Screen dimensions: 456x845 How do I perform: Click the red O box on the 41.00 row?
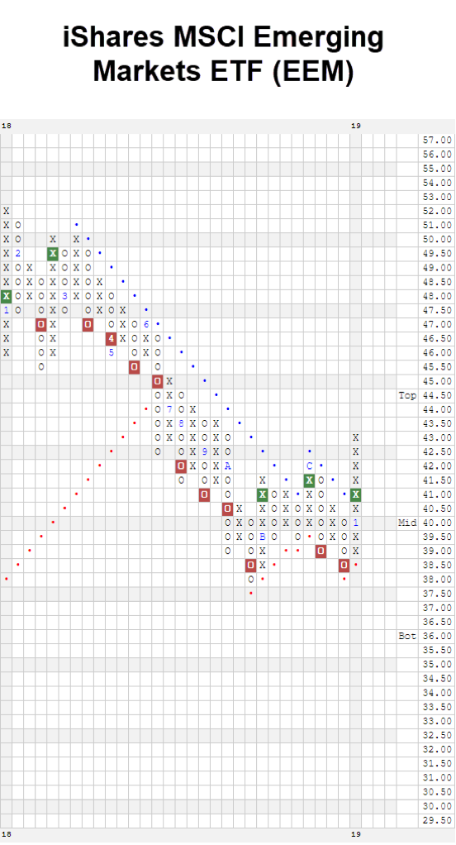(x=204, y=494)
